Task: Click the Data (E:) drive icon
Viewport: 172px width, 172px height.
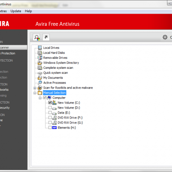Action: (54, 113)
